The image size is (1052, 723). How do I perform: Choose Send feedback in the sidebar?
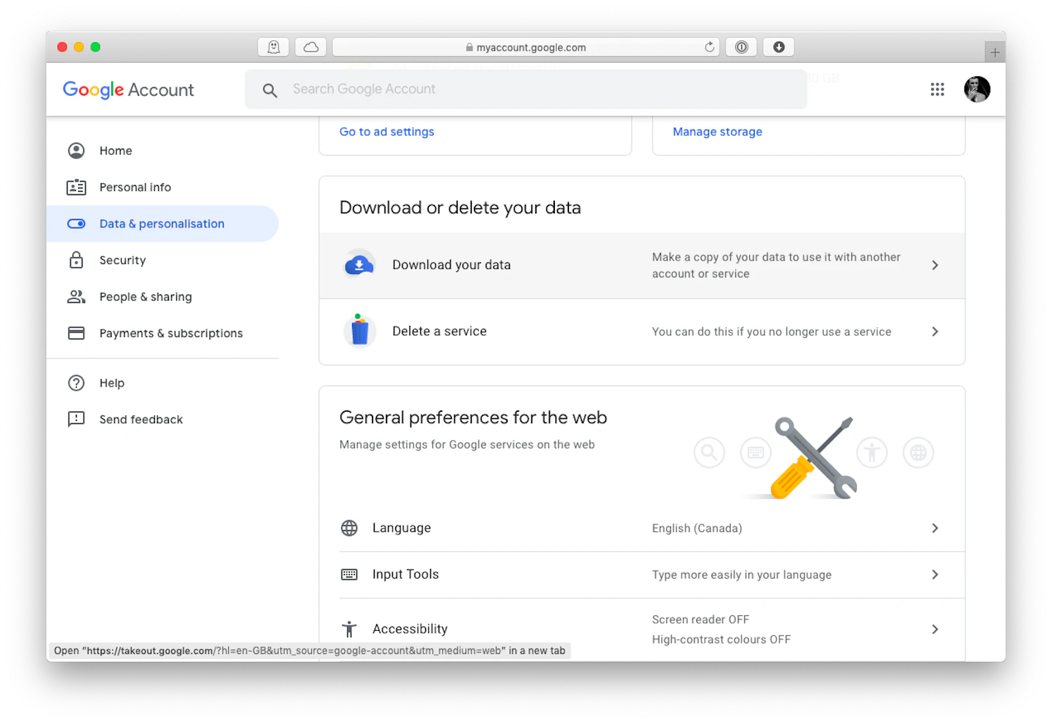click(x=163, y=420)
